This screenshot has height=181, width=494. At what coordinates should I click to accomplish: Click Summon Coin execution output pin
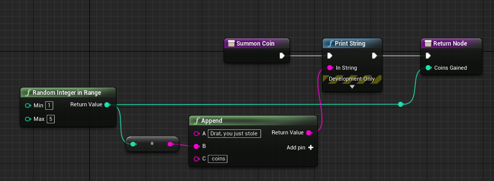tap(282, 56)
